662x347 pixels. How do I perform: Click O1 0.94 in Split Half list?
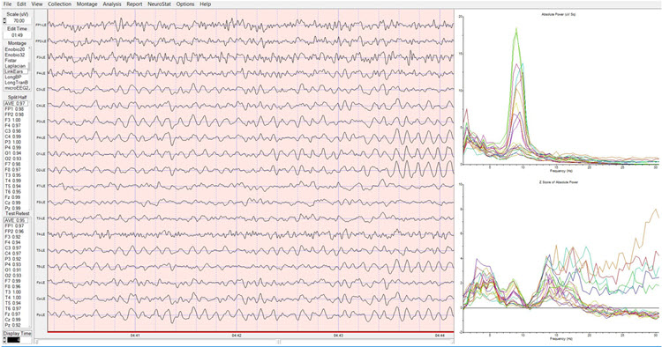click(x=13, y=153)
